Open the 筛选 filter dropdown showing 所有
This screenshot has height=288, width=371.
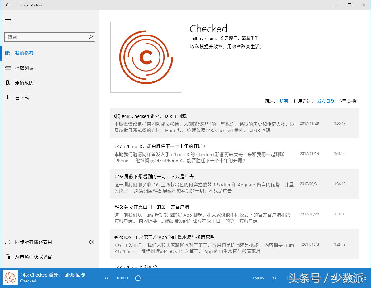click(284, 101)
